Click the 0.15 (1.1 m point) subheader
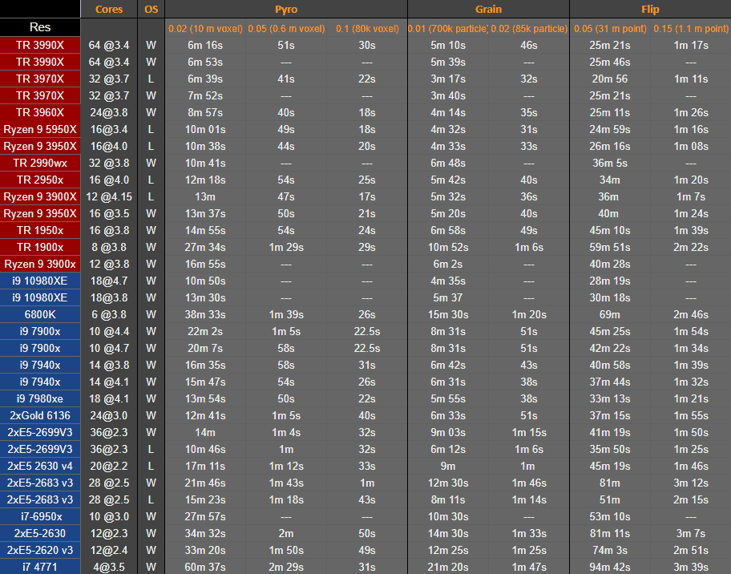731x574 pixels. (x=691, y=28)
